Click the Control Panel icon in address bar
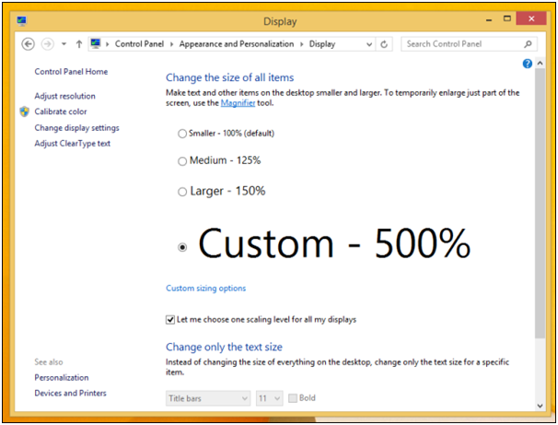558x425 pixels. tap(96, 43)
